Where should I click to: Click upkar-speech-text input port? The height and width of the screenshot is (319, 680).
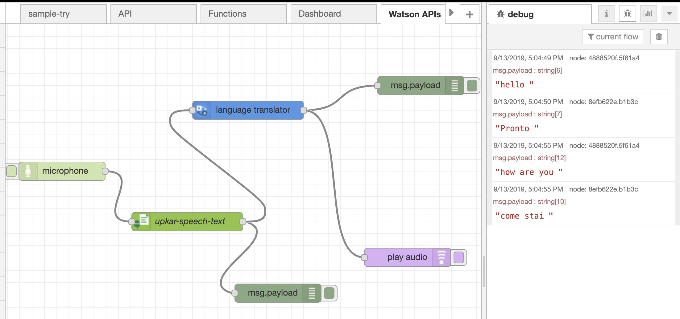132,222
